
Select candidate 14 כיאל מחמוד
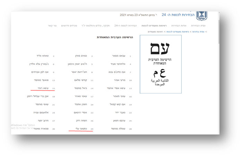pos(80,88)
